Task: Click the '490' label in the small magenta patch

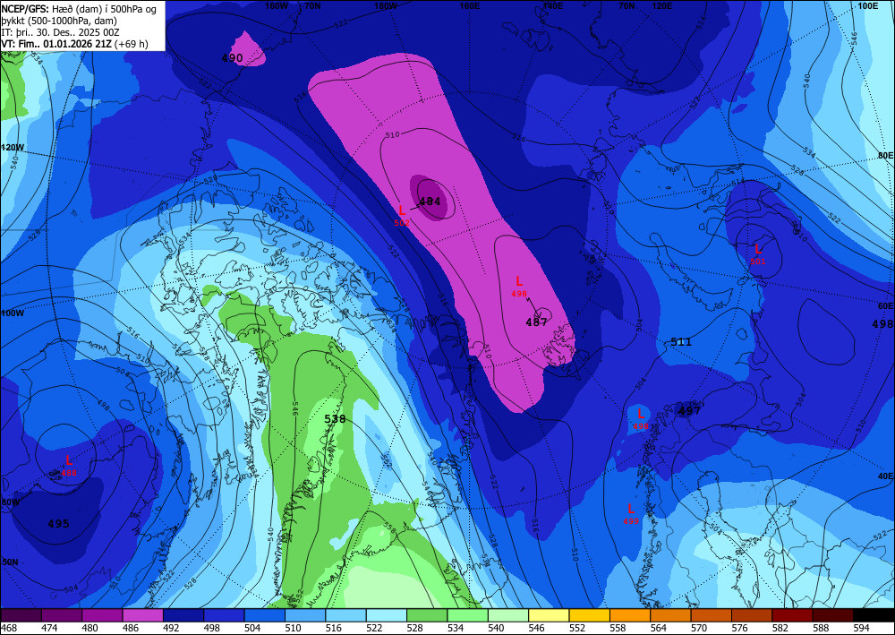Action: pyautogui.click(x=233, y=57)
